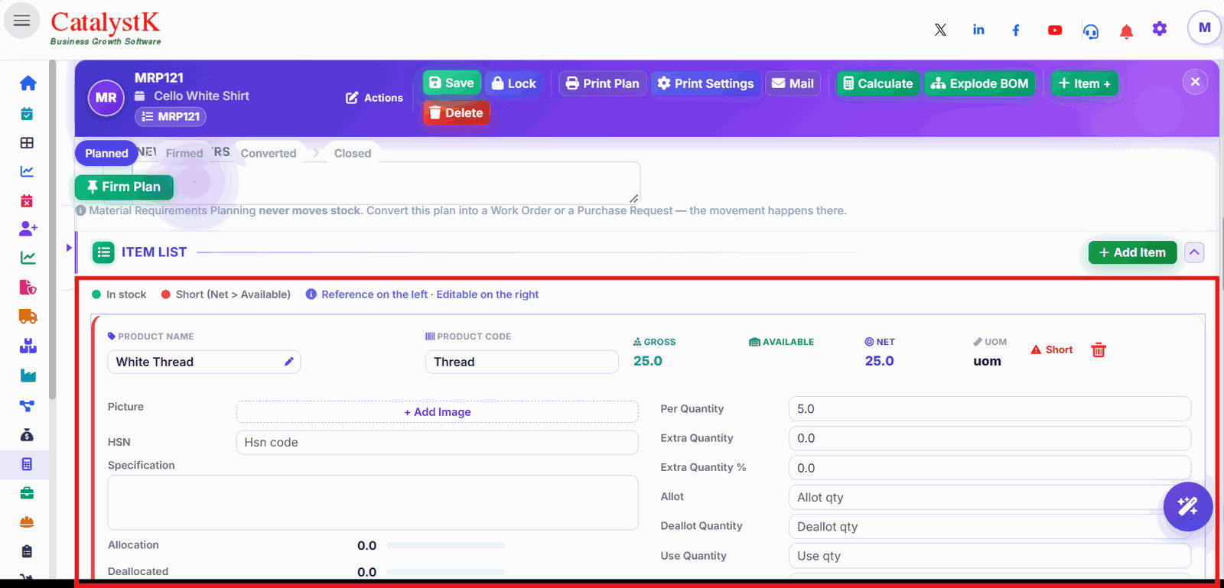The height and width of the screenshot is (588, 1224).
Task: Click the Firm Plan button
Action: [x=124, y=187]
